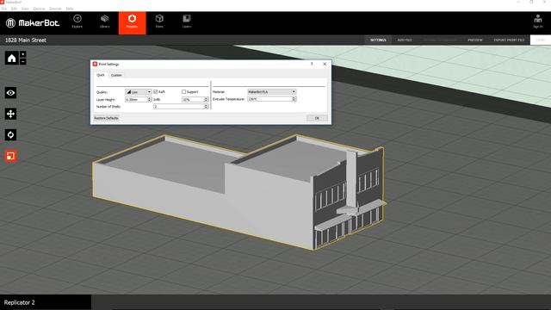551x310 pixels.
Task: Click the Print Settings help question mark
Action: (312, 64)
